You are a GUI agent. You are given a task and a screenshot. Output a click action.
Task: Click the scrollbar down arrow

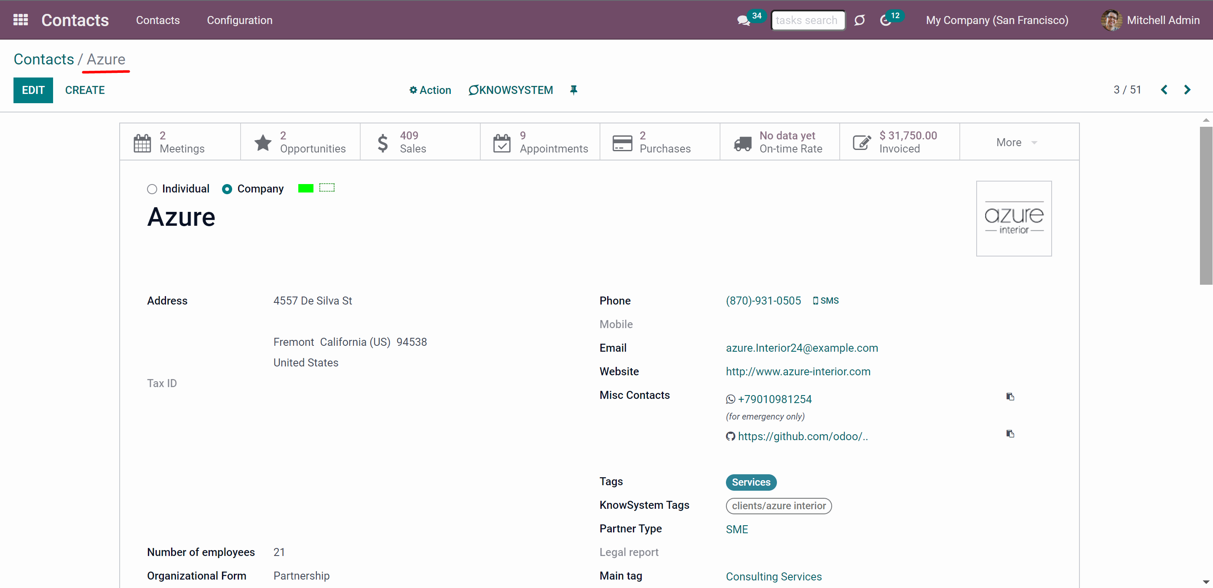1206,583
